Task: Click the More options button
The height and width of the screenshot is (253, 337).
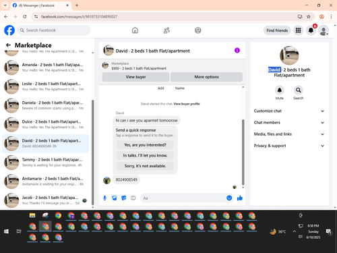Action: (206, 77)
